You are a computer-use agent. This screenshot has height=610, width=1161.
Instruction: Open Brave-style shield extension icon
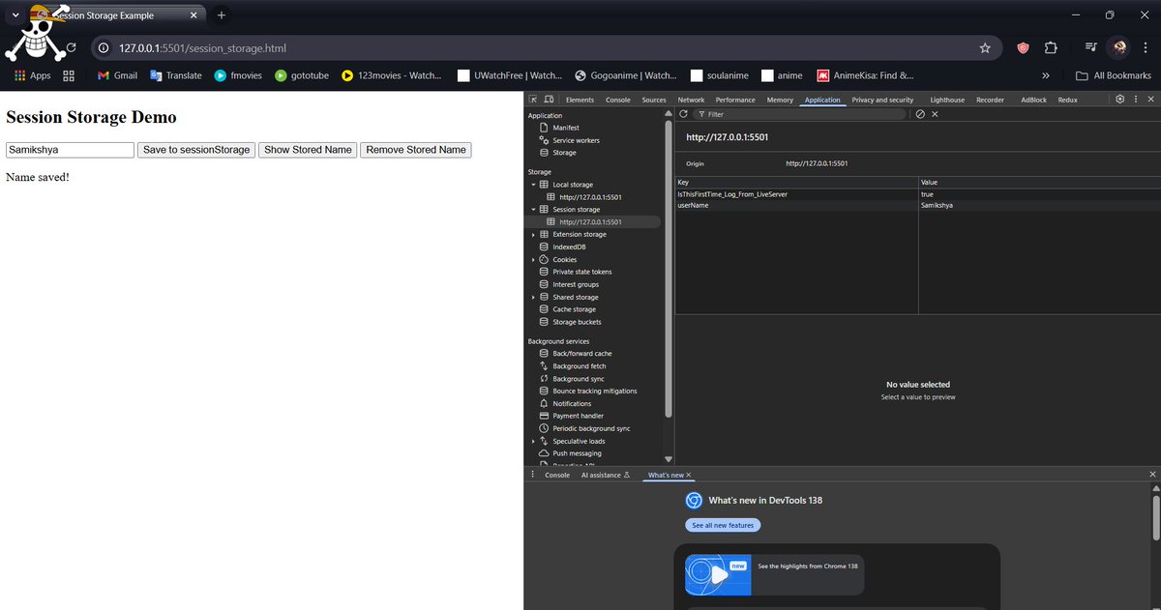tap(1023, 47)
